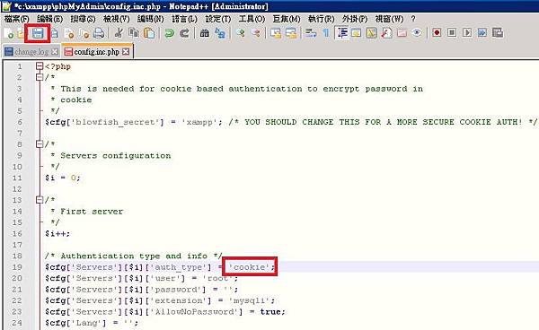Screen dimensions: 539x330
Task: Open user defined language dialog icon
Action: (356, 33)
